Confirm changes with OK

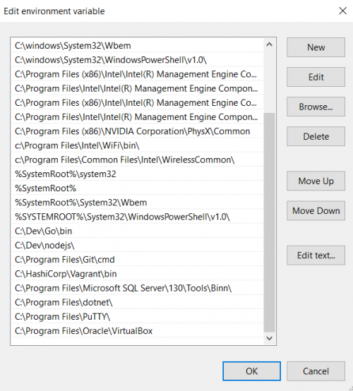coord(252,371)
